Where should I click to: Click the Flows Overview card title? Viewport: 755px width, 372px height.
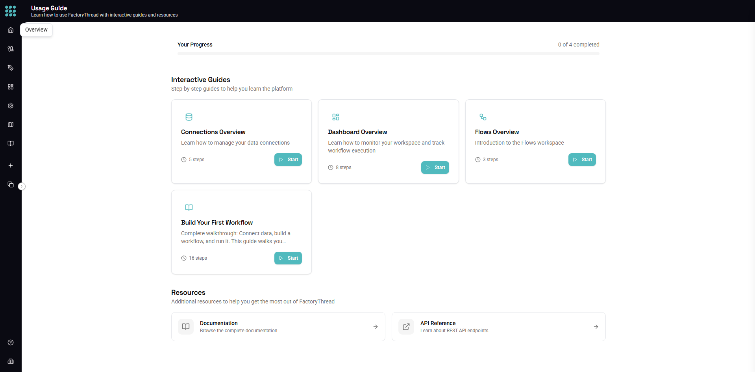click(497, 132)
